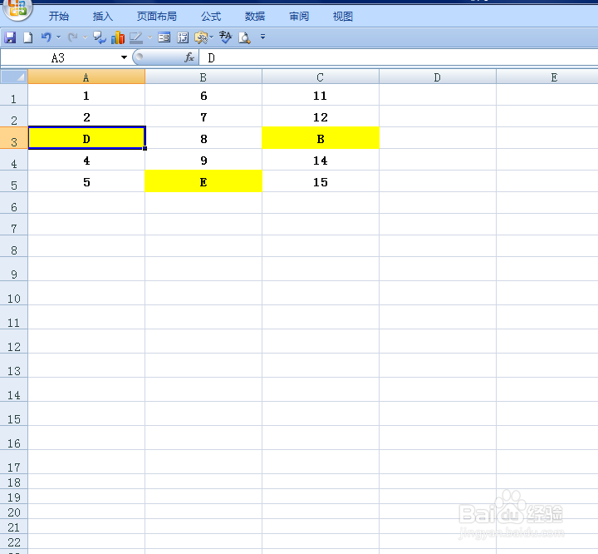Open the undo history dropdown arrow

(x=58, y=37)
